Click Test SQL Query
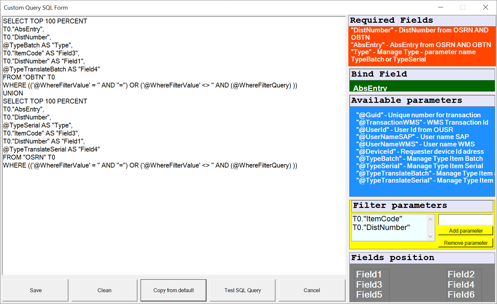Screen dimensions: 497x304 [242, 290]
